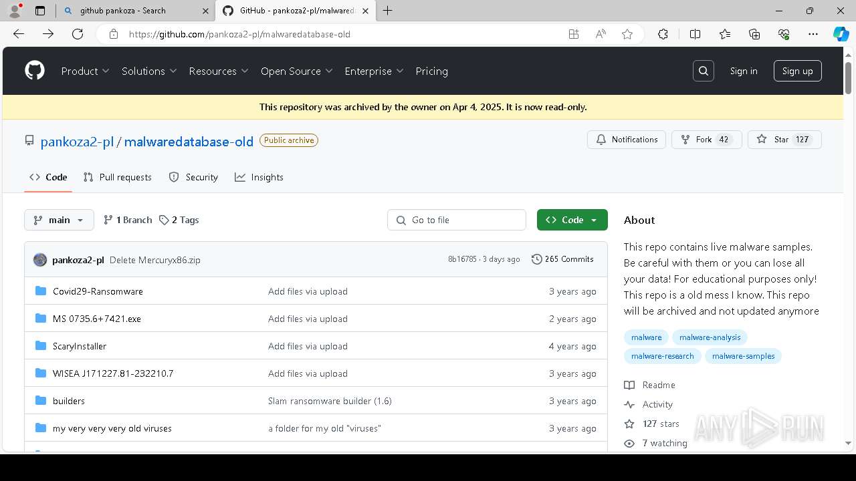
Task: Expand the Product menu
Action: pos(85,71)
